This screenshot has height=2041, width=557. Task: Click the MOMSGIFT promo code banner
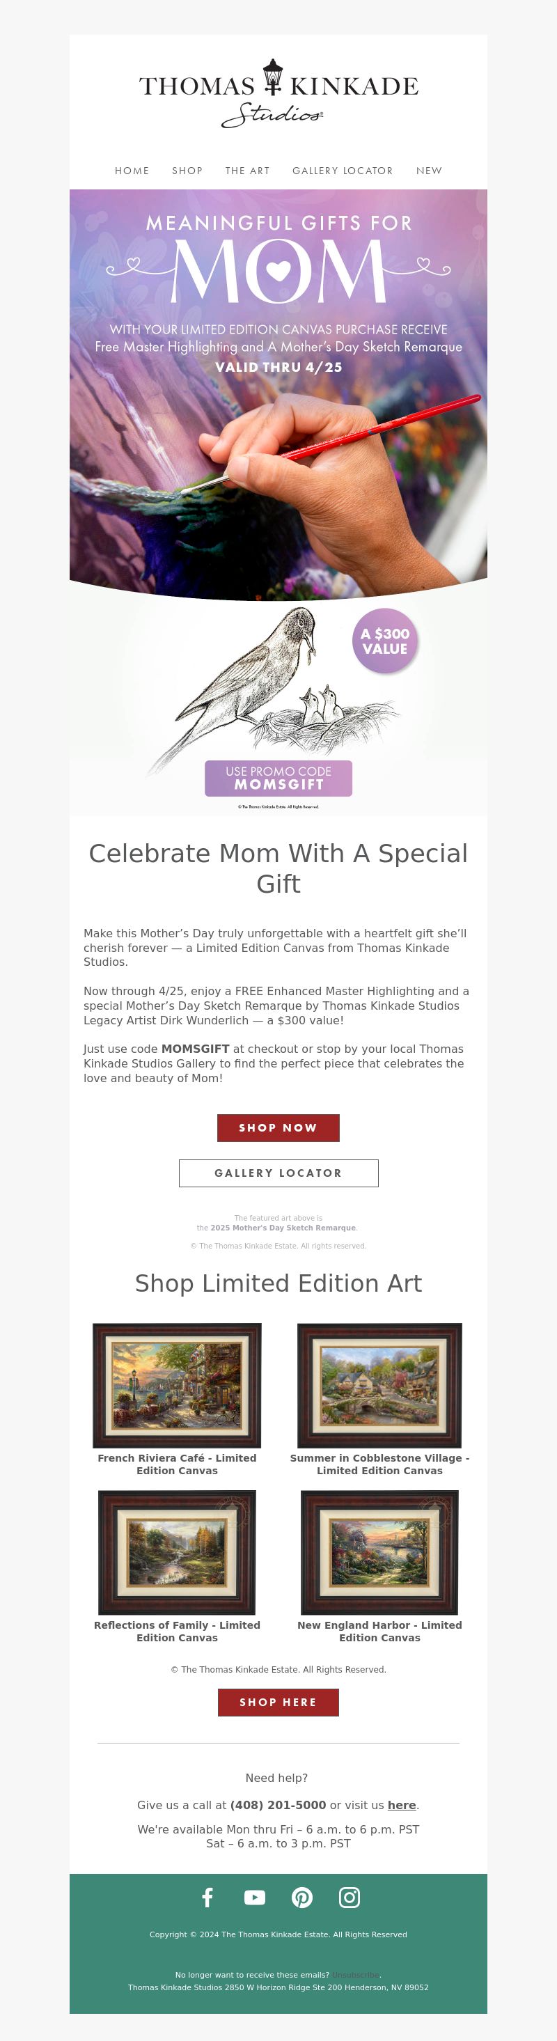coord(278,778)
